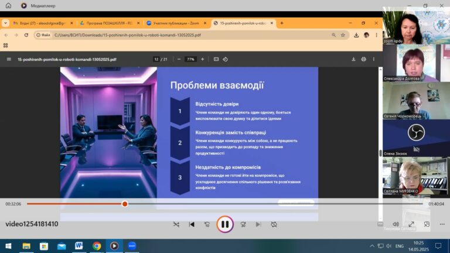Open Word from the Windows taskbar

pyautogui.click(x=79, y=246)
